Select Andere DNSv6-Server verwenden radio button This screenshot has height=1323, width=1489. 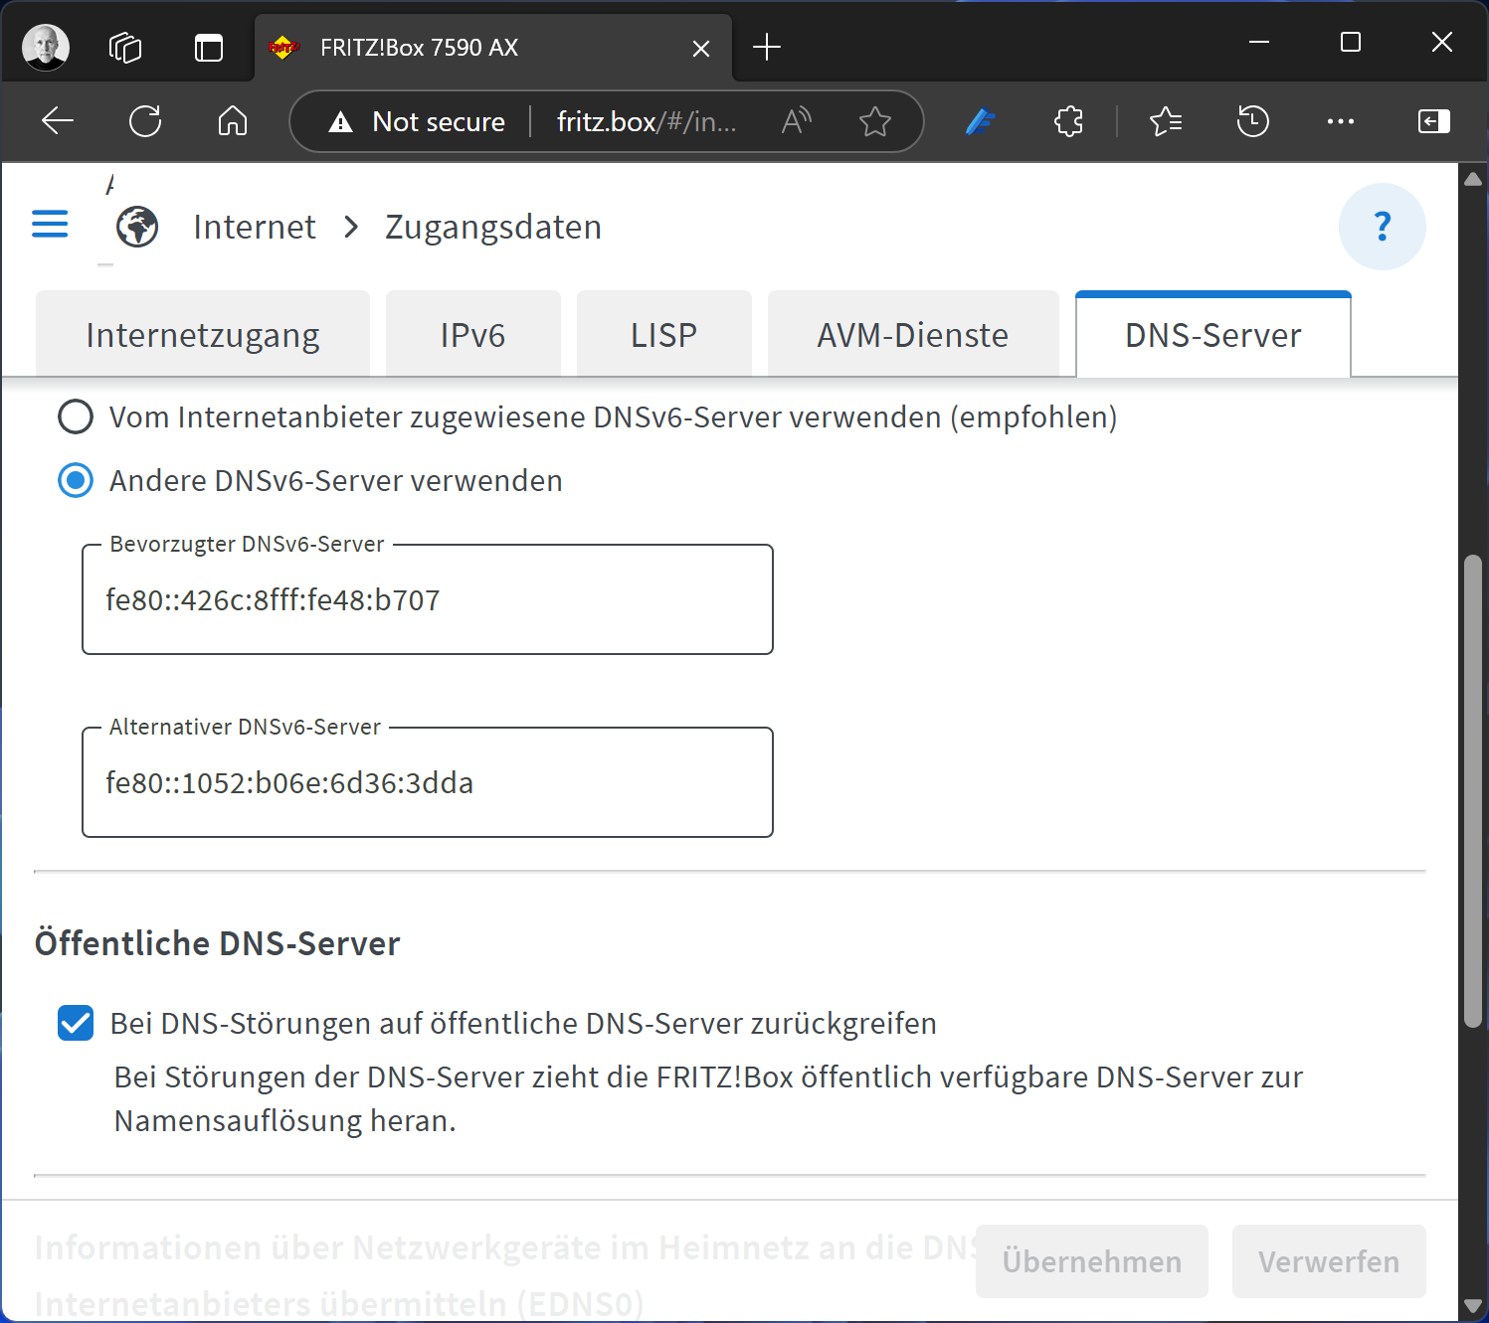click(x=76, y=481)
